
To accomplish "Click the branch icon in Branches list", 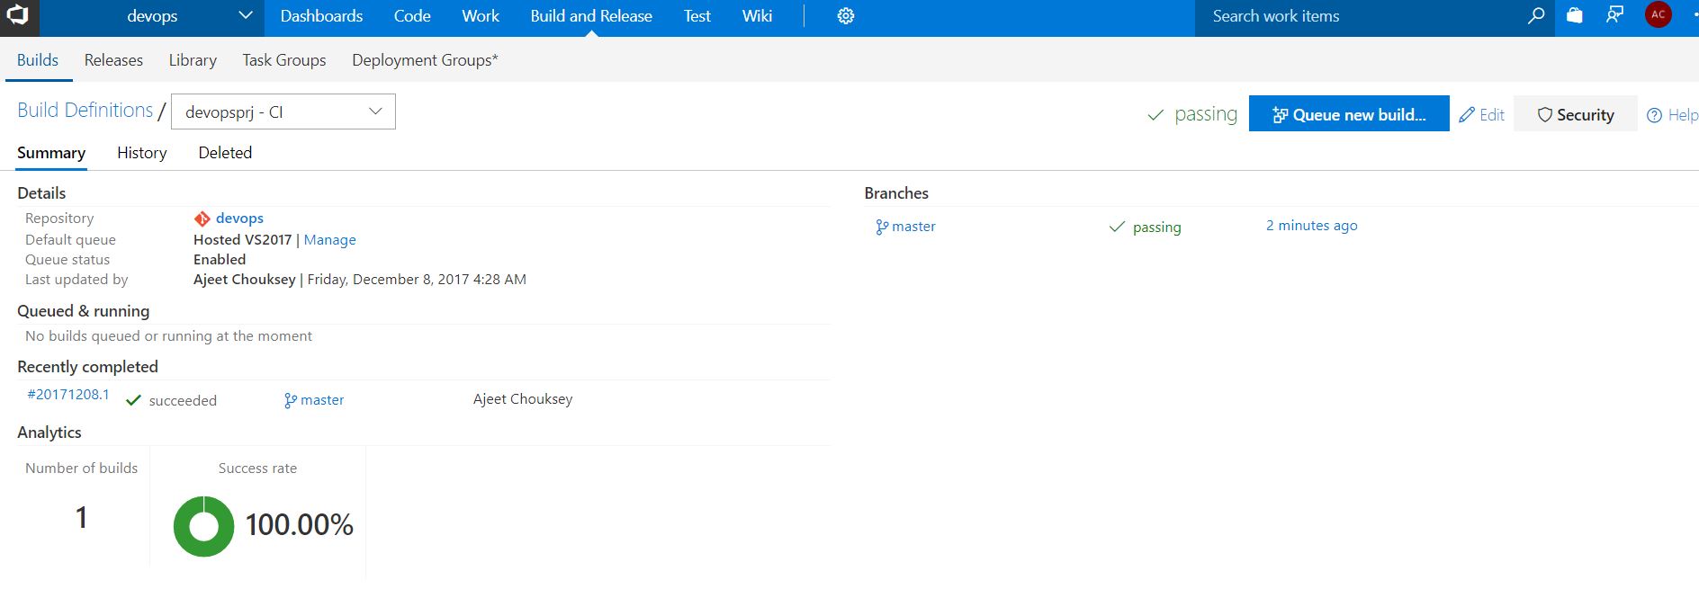I will click(882, 228).
